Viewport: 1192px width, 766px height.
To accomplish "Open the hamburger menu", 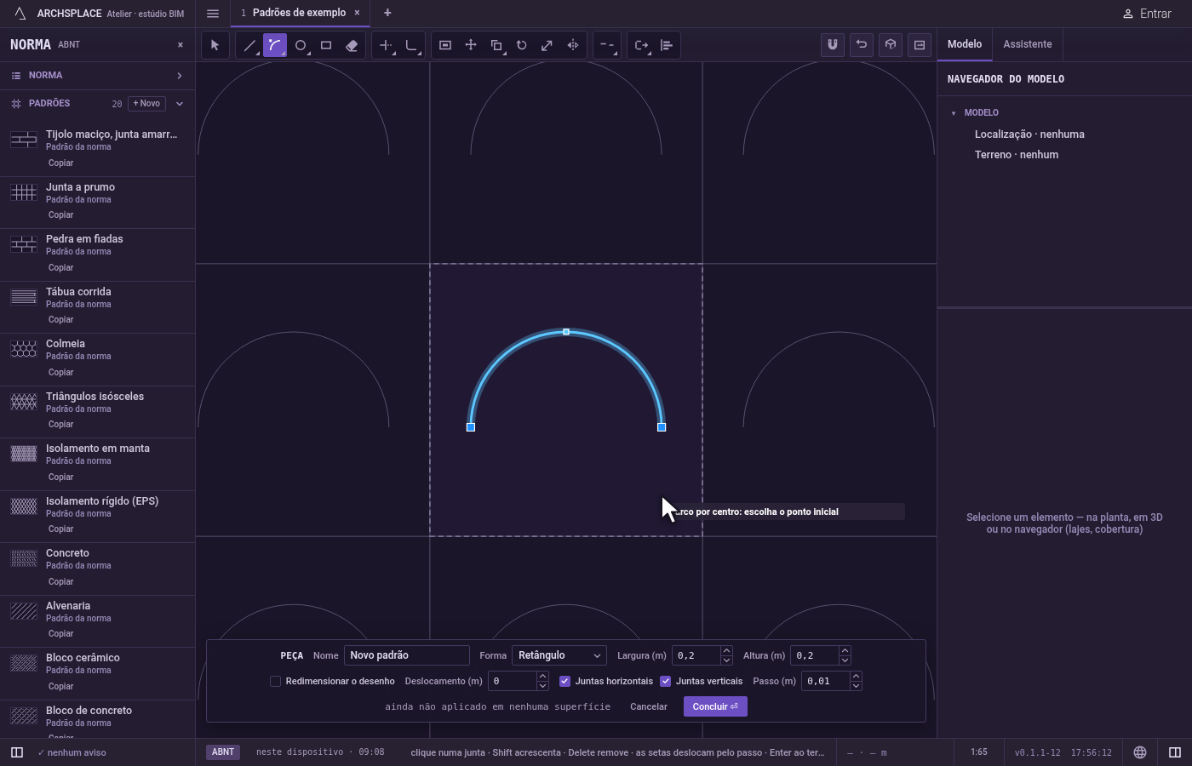I will pos(213,14).
